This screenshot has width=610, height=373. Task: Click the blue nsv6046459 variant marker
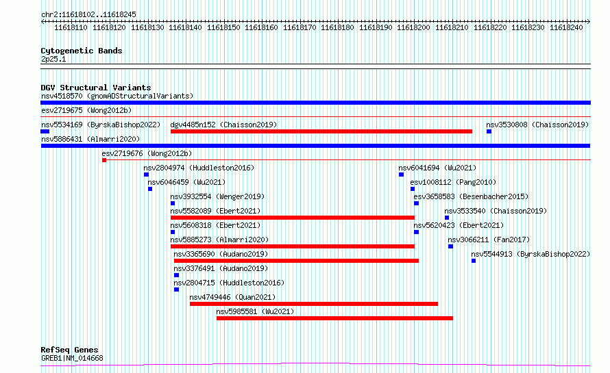point(150,189)
